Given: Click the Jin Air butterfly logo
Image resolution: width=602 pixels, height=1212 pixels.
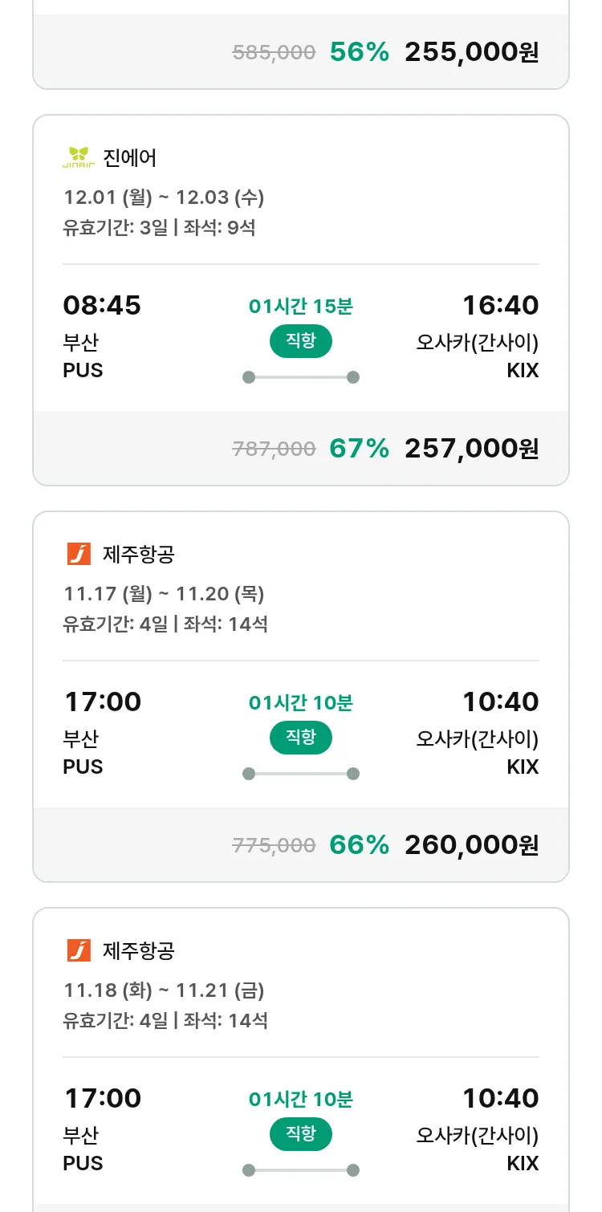Looking at the screenshot, I should 79,157.
